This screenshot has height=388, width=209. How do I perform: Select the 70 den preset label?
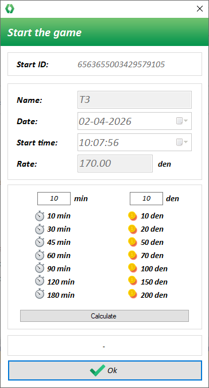[x=152, y=256]
